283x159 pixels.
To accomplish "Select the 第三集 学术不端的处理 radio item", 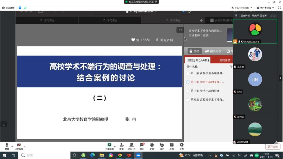I will pyautogui.click(x=188, y=91).
